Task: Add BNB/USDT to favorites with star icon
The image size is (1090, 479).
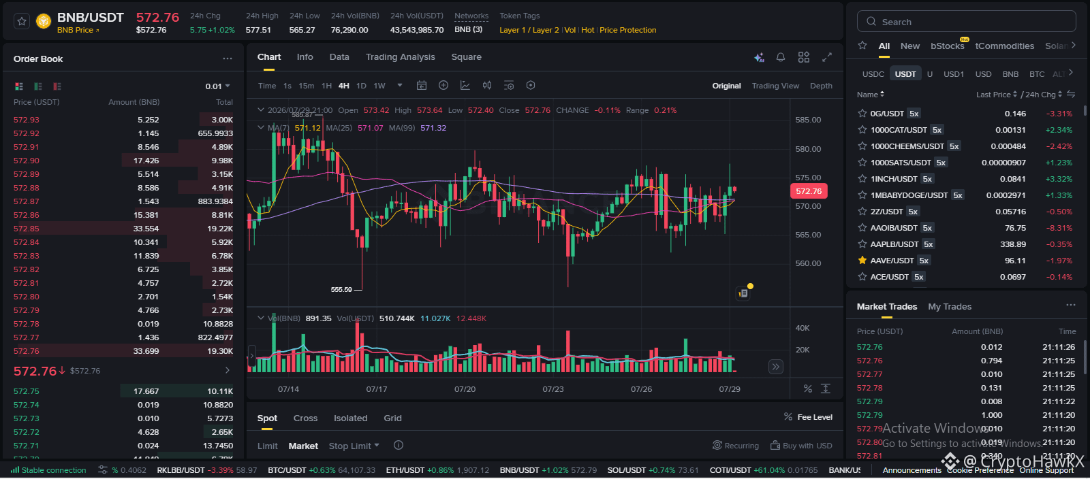Action: [x=22, y=22]
